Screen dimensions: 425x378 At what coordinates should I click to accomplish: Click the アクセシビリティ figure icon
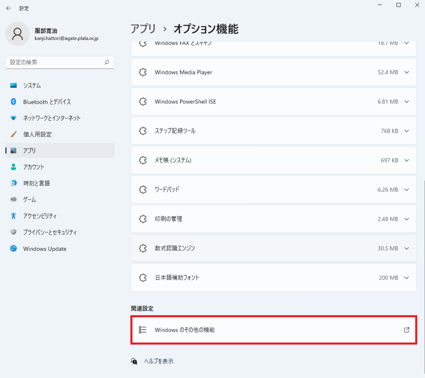click(13, 216)
